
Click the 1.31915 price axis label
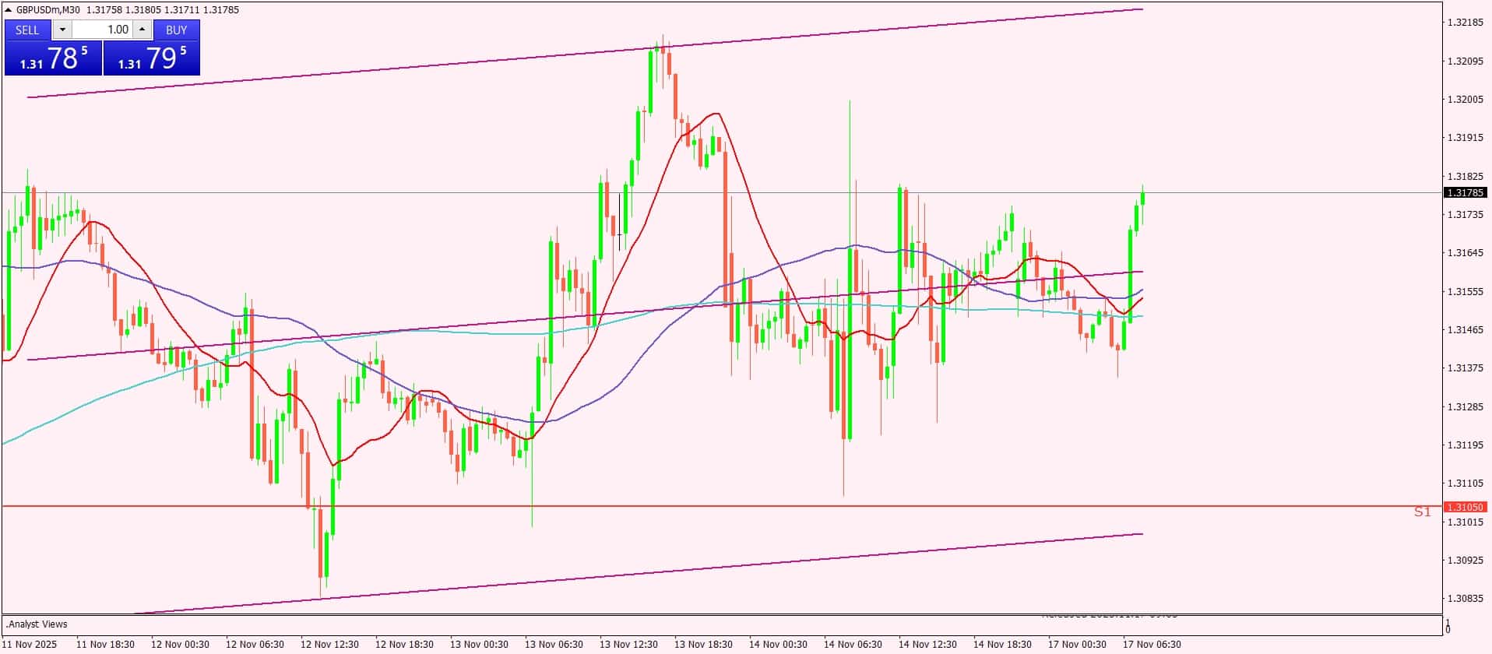point(1465,138)
